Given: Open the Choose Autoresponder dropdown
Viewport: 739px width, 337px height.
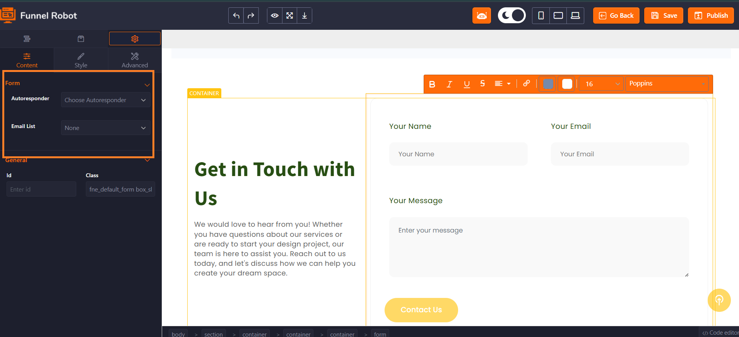Looking at the screenshot, I should coord(106,100).
